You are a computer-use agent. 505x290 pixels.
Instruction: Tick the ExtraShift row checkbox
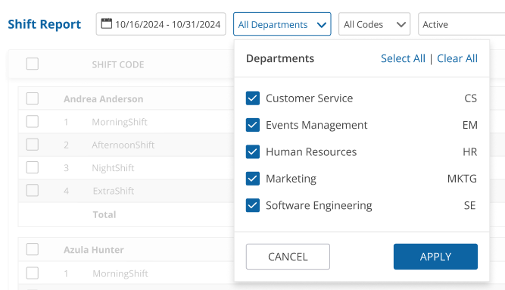[33, 191]
